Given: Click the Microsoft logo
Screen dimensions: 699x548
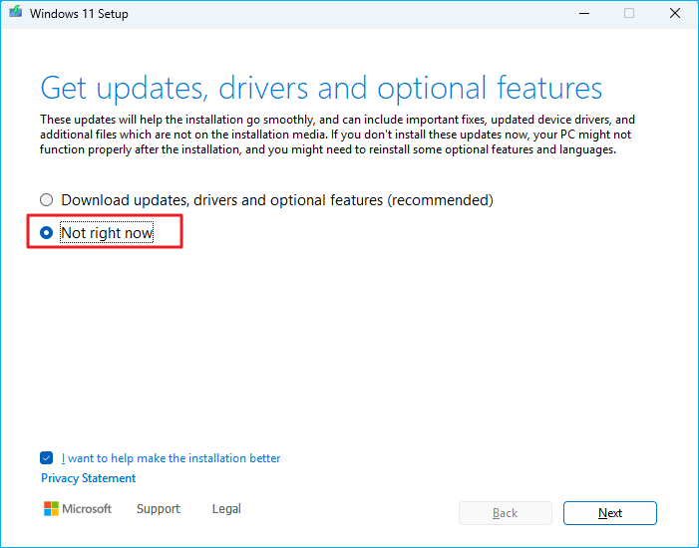Looking at the screenshot, I should coord(78,509).
